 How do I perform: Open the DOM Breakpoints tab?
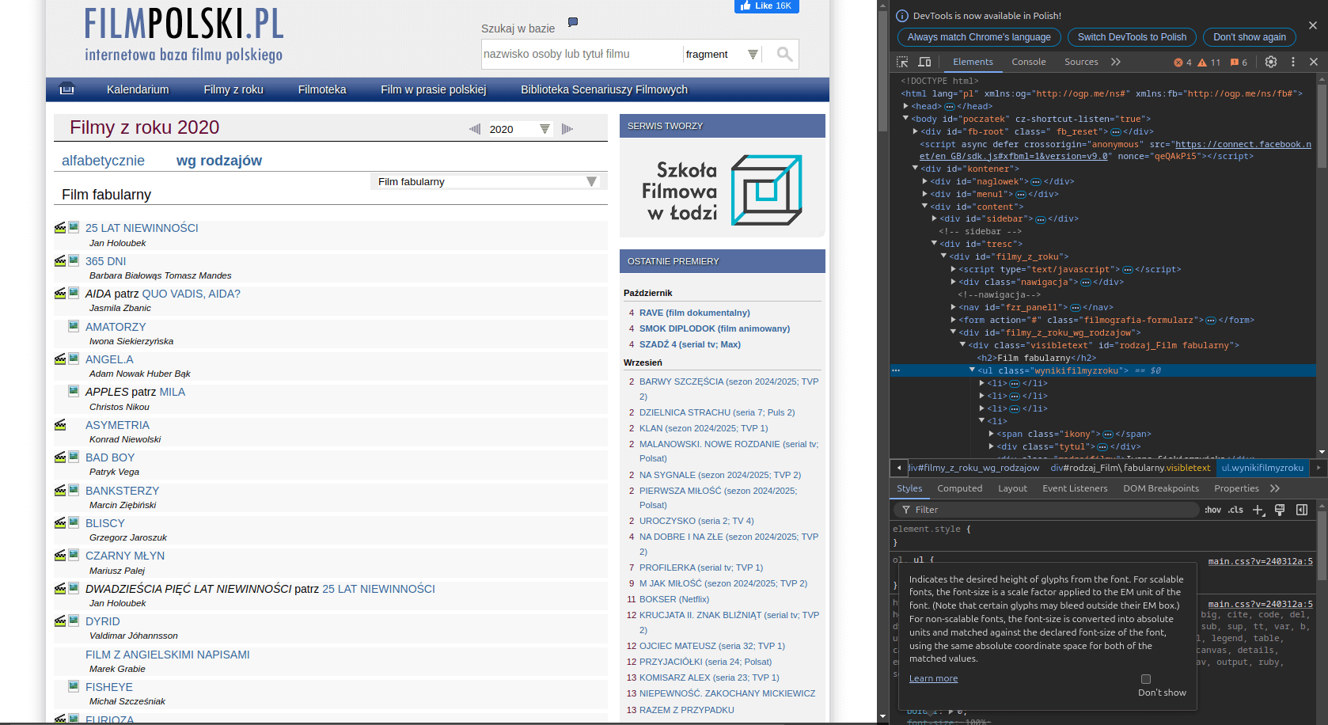1161,488
